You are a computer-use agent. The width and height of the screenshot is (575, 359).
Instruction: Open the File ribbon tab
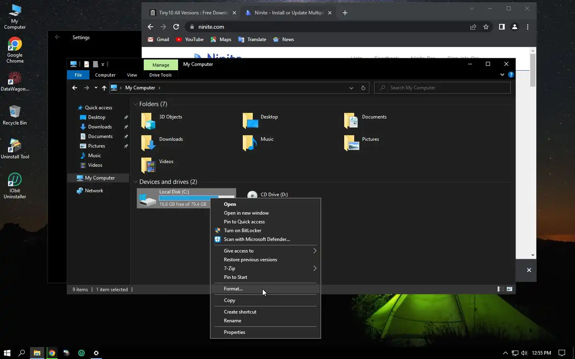[78, 75]
